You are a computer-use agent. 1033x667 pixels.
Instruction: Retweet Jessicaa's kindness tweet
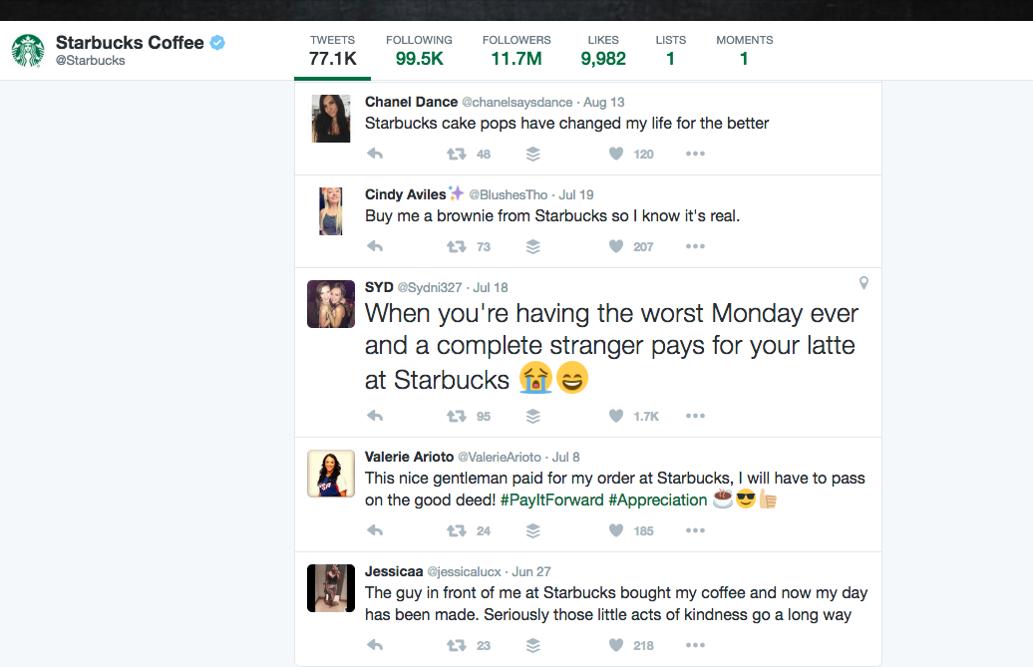point(457,645)
